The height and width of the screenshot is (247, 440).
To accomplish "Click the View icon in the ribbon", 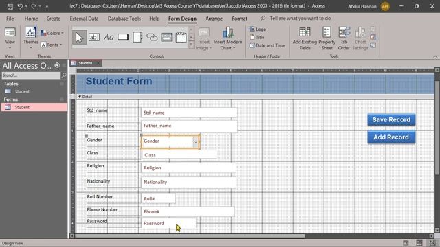I will point(10,32).
